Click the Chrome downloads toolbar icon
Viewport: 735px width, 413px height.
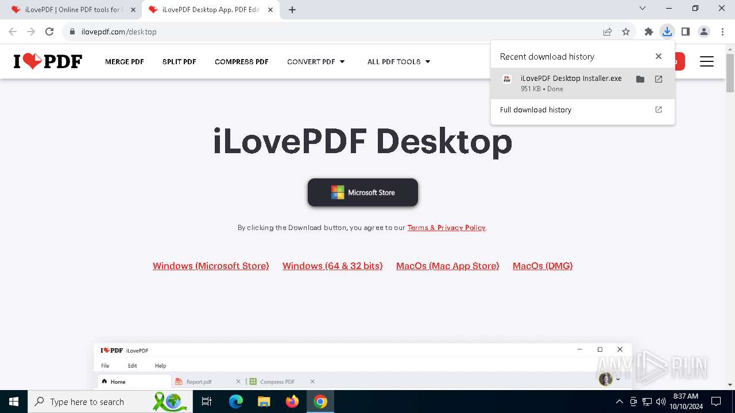pos(667,32)
